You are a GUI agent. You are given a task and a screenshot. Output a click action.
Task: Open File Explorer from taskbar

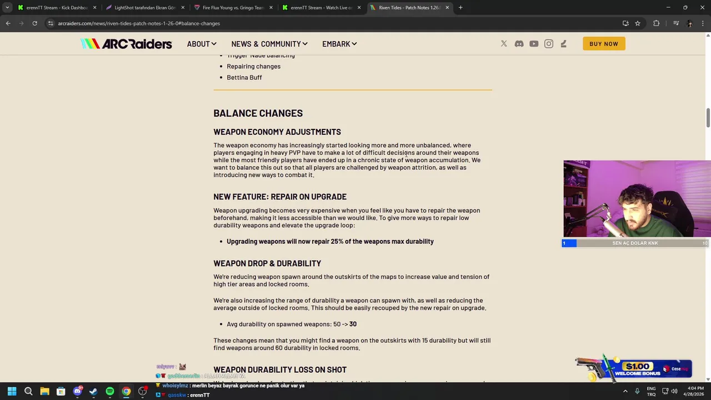pyautogui.click(x=44, y=391)
